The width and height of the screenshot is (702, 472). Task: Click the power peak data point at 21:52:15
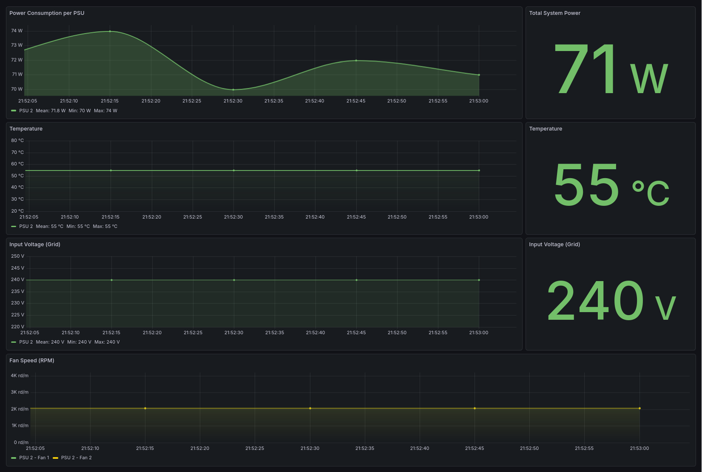pyautogui.click(x=110, y=31)
